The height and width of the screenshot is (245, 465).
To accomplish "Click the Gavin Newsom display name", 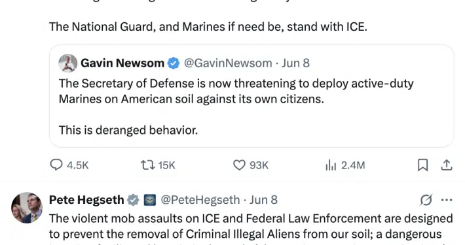I will 122,63.
